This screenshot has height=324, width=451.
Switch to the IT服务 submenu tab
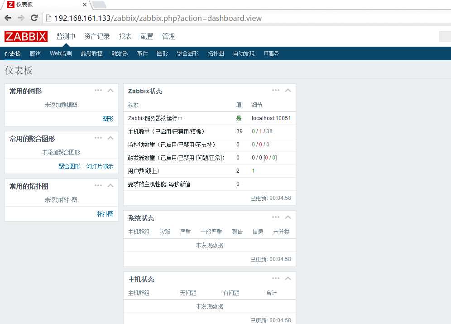[271, 53]
